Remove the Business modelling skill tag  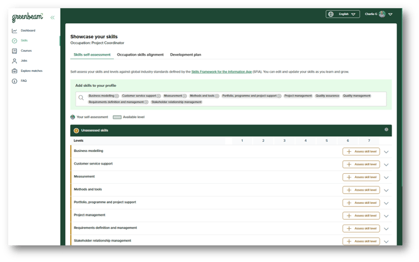click(117, 96)
